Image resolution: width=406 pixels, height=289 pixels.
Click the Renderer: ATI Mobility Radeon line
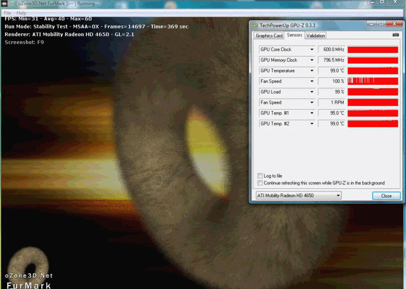[70, 34]
